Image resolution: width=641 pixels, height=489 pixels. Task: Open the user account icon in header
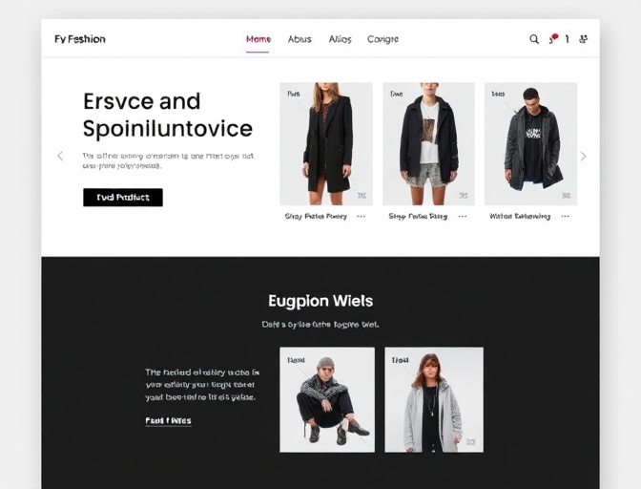[584, 39]
